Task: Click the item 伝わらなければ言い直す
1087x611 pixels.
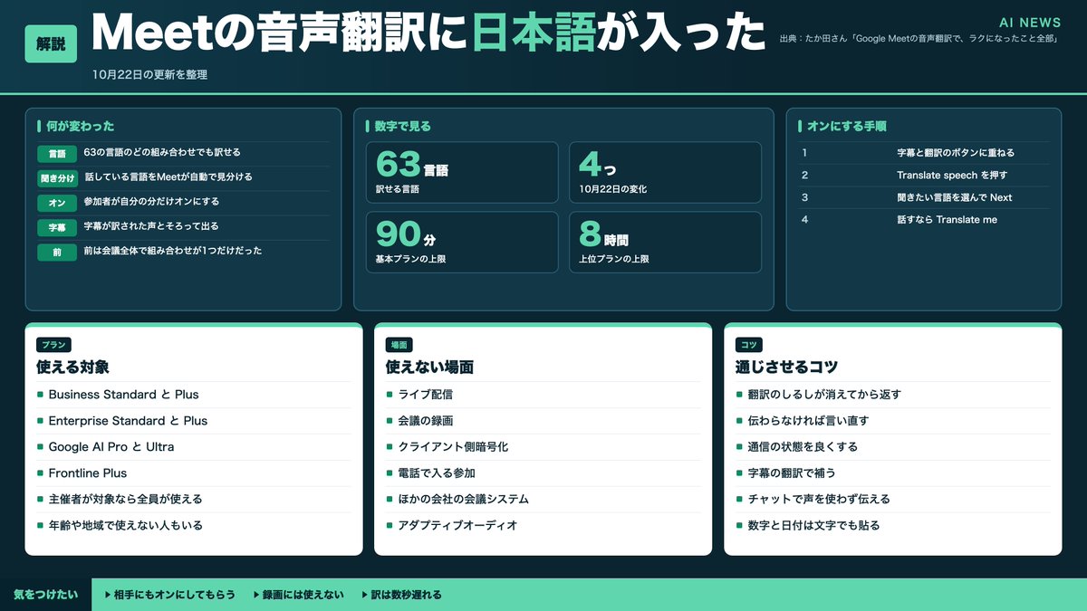Action: (808, 421)
